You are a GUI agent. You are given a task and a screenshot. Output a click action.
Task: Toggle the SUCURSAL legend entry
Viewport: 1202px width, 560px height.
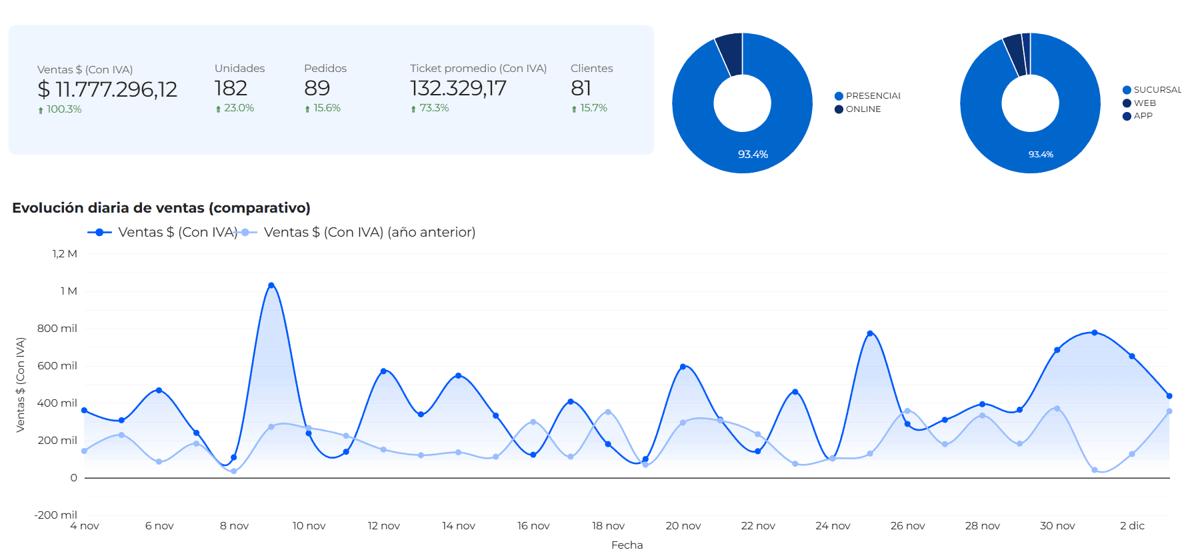click(1157, 90)
